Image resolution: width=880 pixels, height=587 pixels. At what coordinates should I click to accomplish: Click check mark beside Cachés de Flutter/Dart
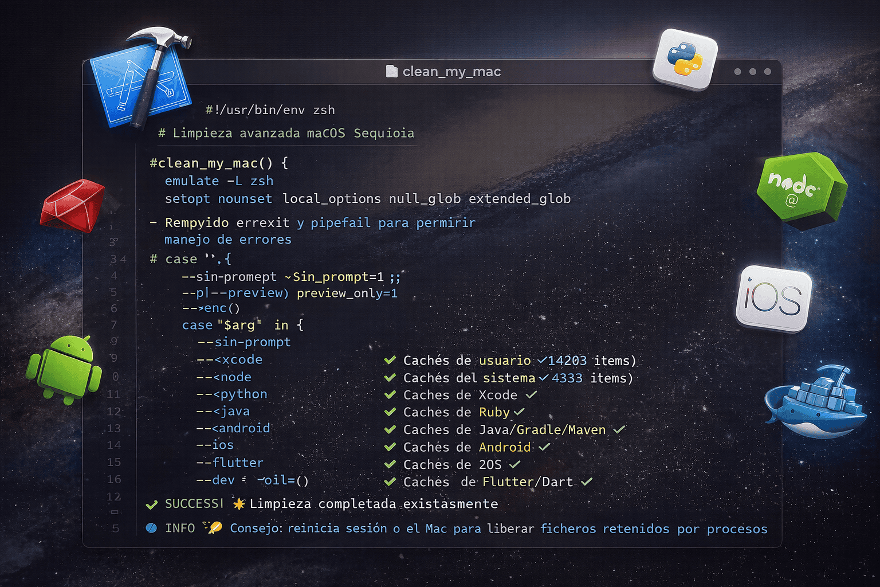point(390,482)
